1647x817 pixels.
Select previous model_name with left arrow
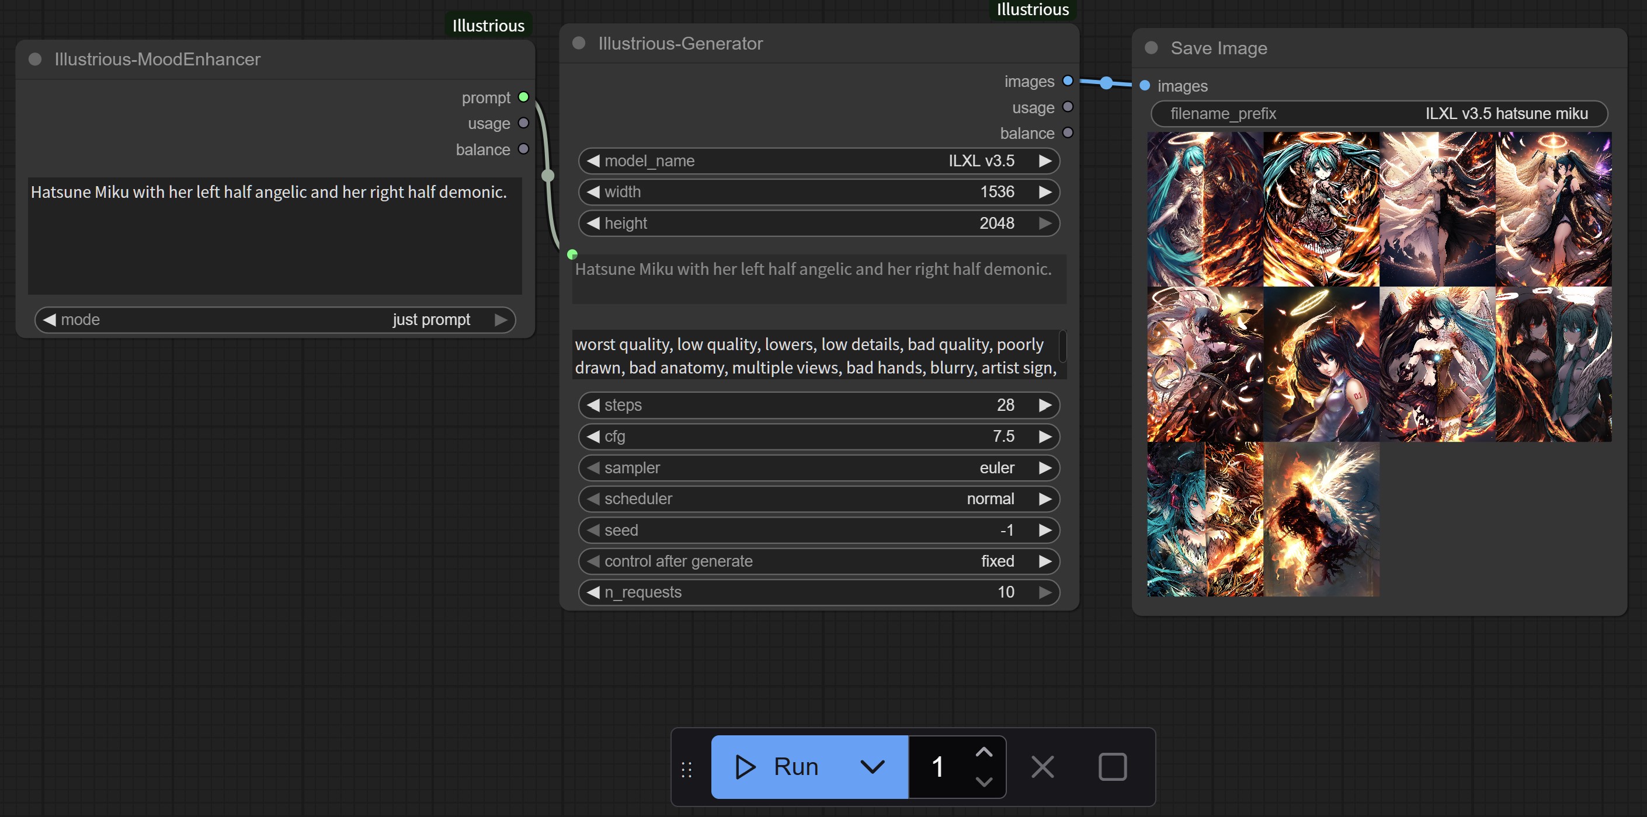(x=593, y=161)
